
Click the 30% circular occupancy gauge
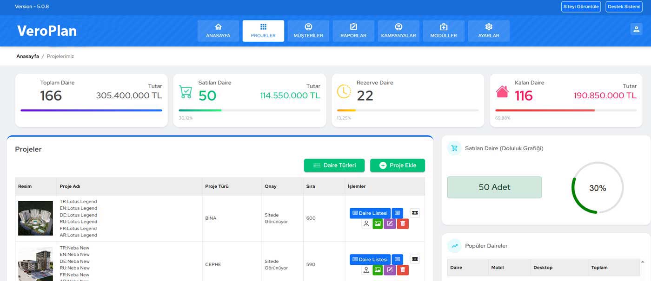pyautogui.click(x=598, y=188)
